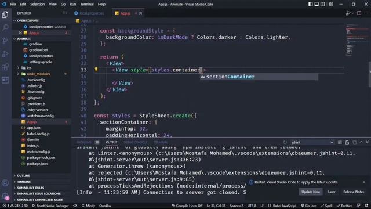The height and width of the screenshot is (209, 371).
Task: Expand SonarLint Issue Locations section
Action: (x=39, y=194)
